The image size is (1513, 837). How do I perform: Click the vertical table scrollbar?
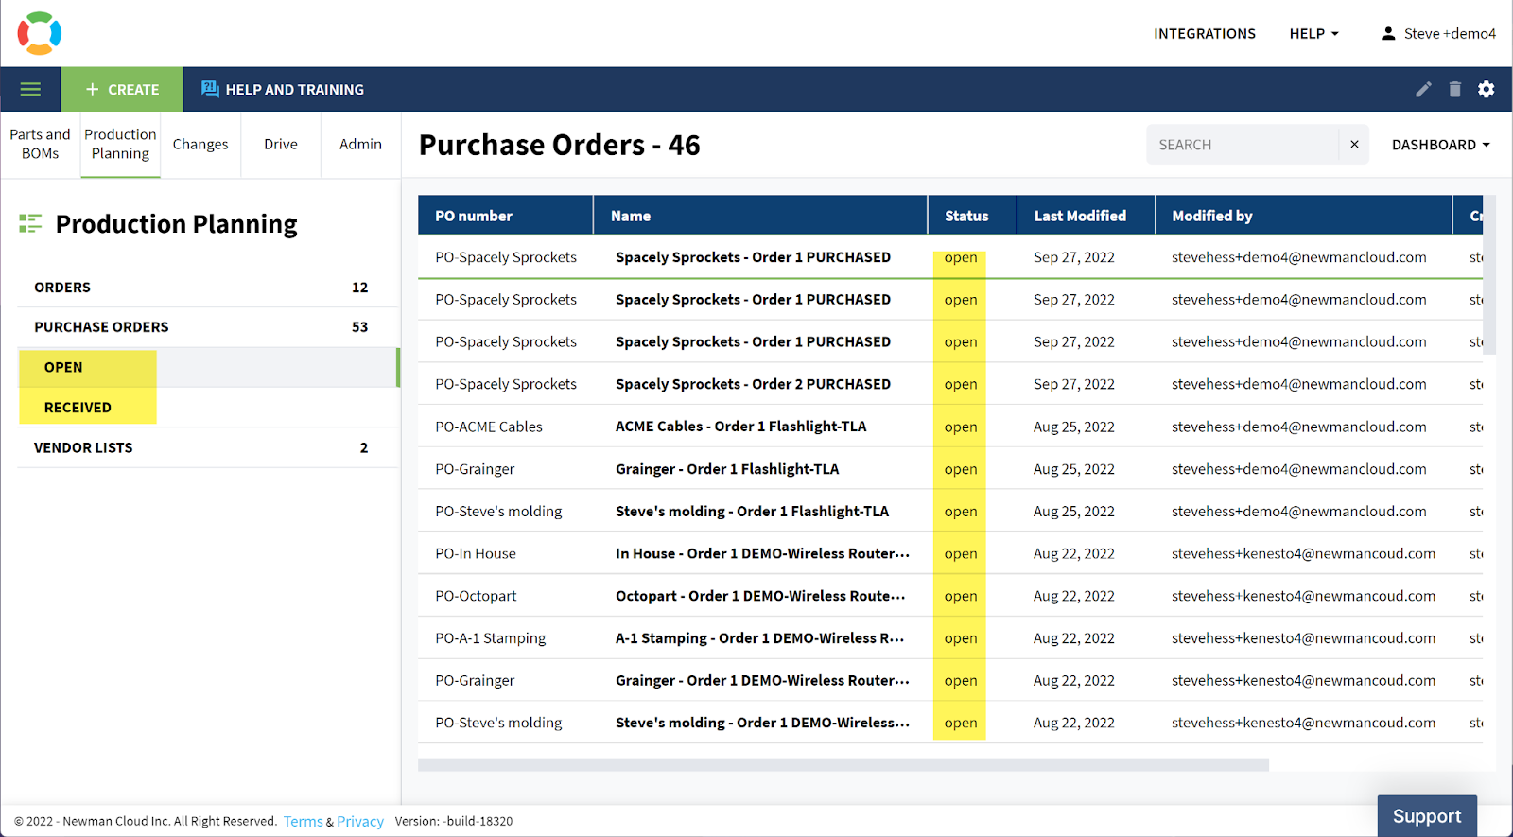(1489, 274)
